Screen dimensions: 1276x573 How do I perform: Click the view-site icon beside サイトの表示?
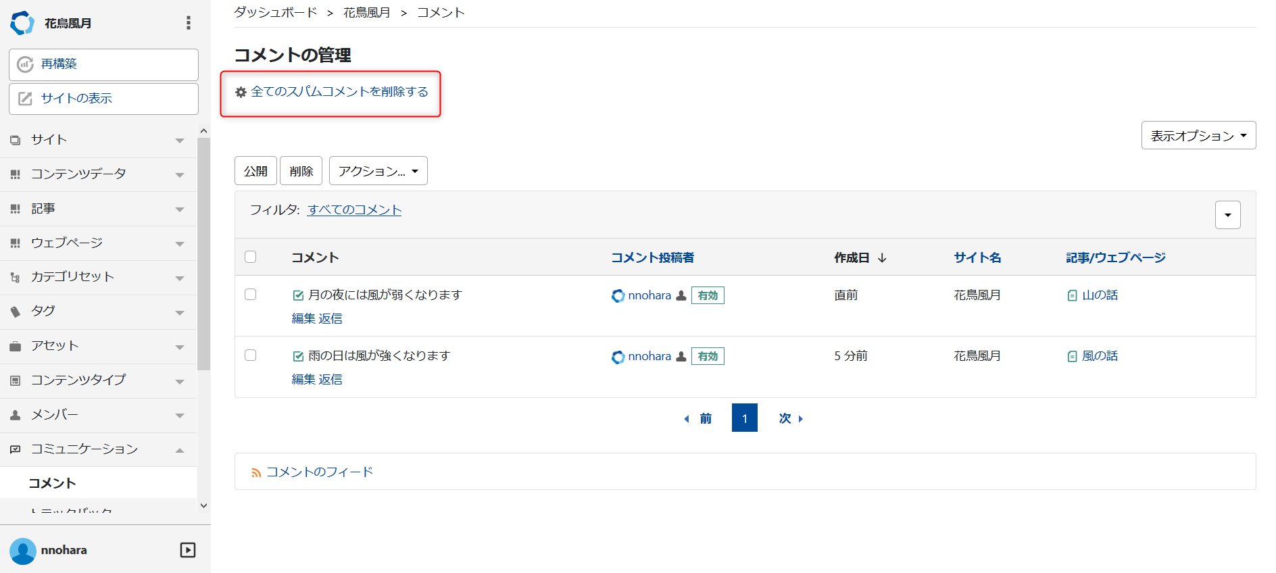point(25,99)
